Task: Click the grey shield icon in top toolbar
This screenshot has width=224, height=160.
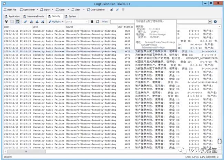Action: coord(123,10)
